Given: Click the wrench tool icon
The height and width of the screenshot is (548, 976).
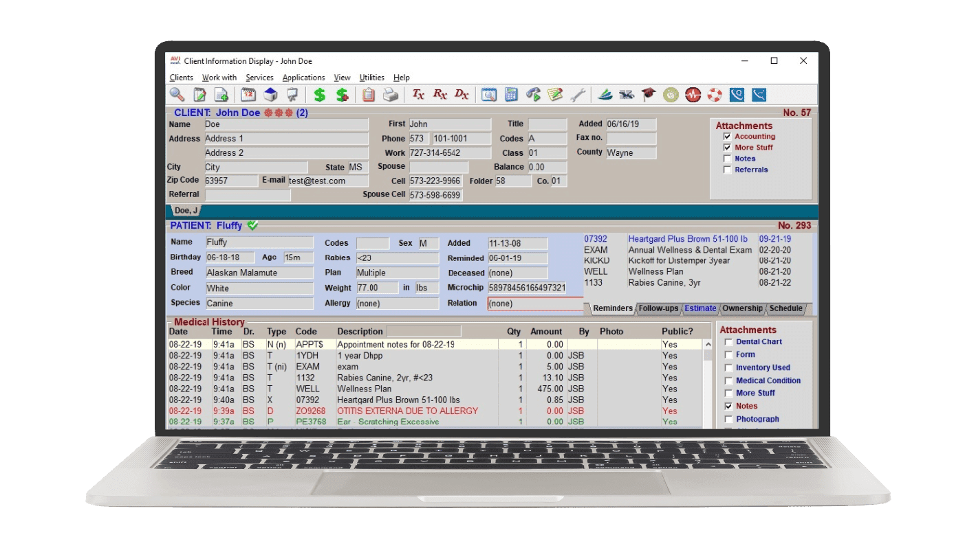Looking at the screenshot, I should (x=578, y=95).
